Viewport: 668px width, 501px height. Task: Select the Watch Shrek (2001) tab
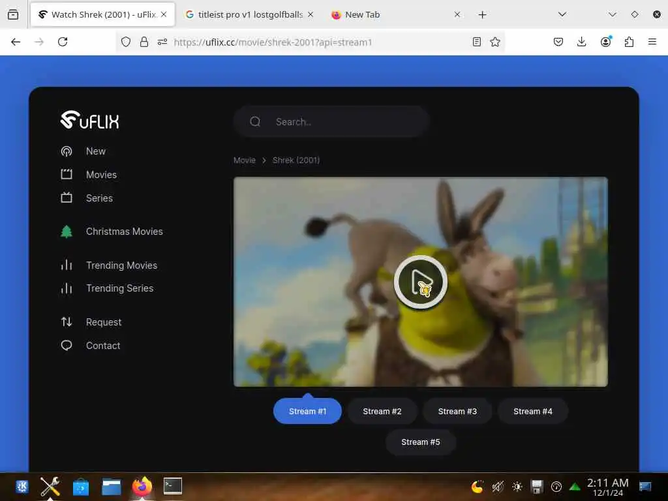[x=102, y=14]
